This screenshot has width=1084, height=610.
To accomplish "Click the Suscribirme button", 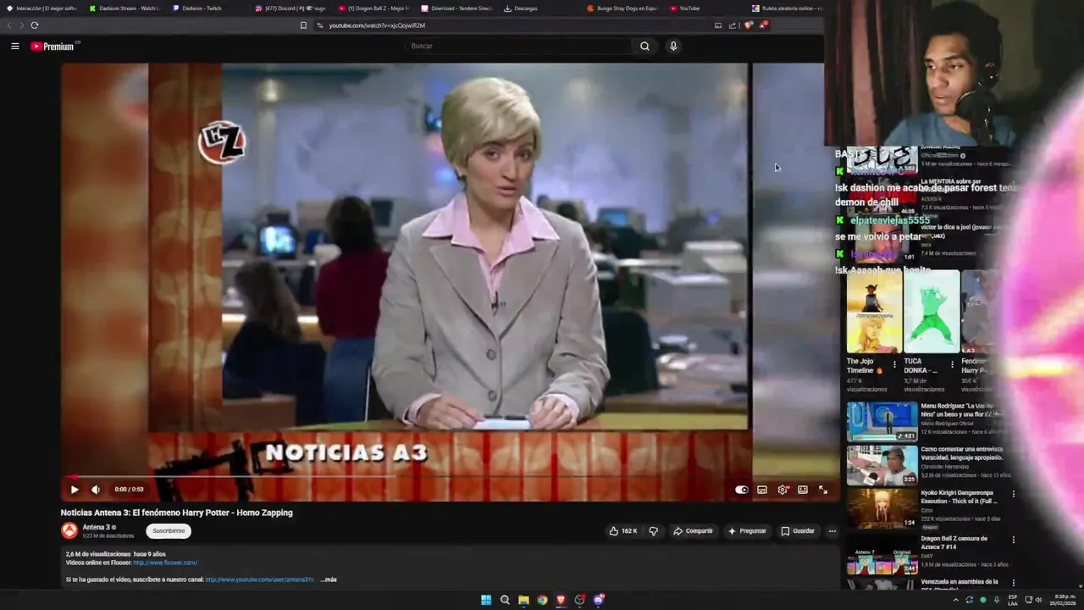I will pos(169,530).
